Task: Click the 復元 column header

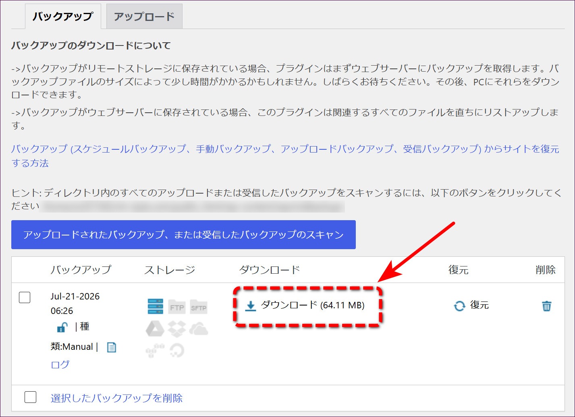Action: [458, 270]
